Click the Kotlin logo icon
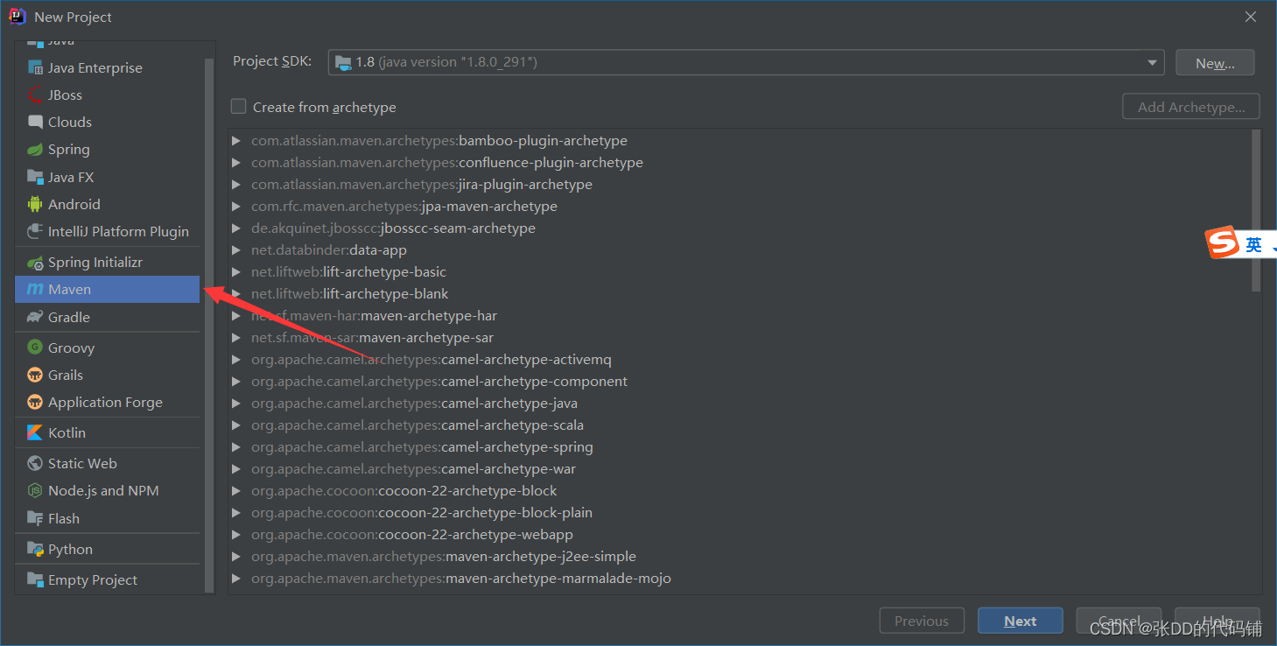This screenshot has width=1277, height=646. [35, 432]
